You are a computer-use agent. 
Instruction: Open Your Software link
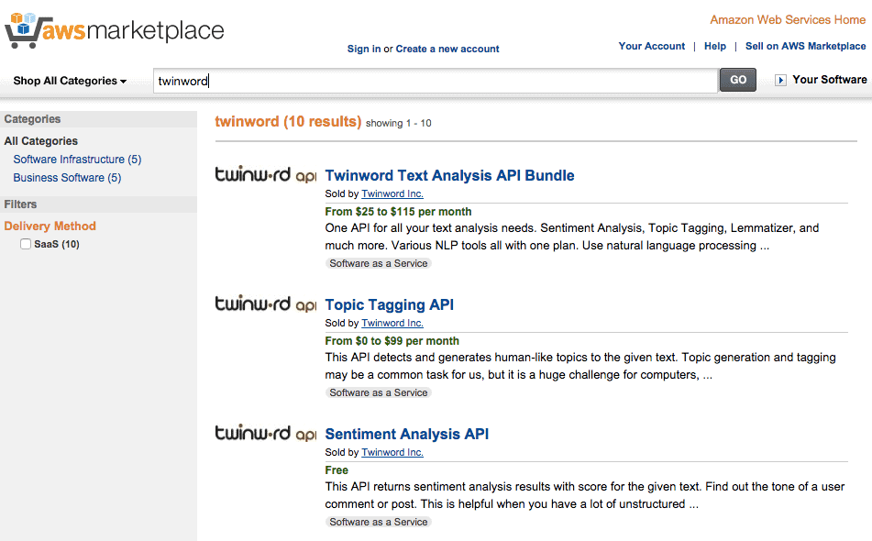coord(829,80)
